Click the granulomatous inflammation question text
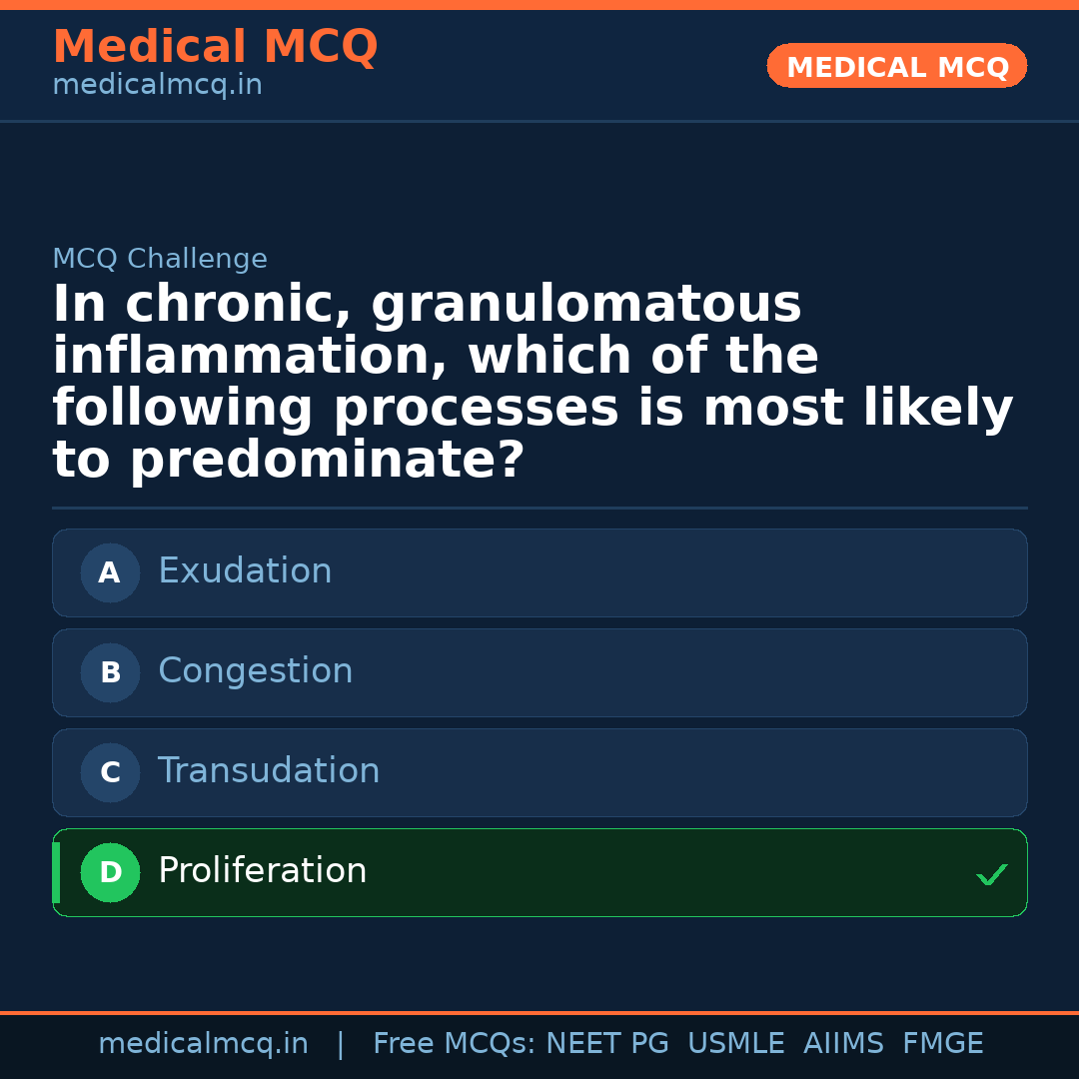The width and height of the screenshot is (1079, 1079). point(533,383)
